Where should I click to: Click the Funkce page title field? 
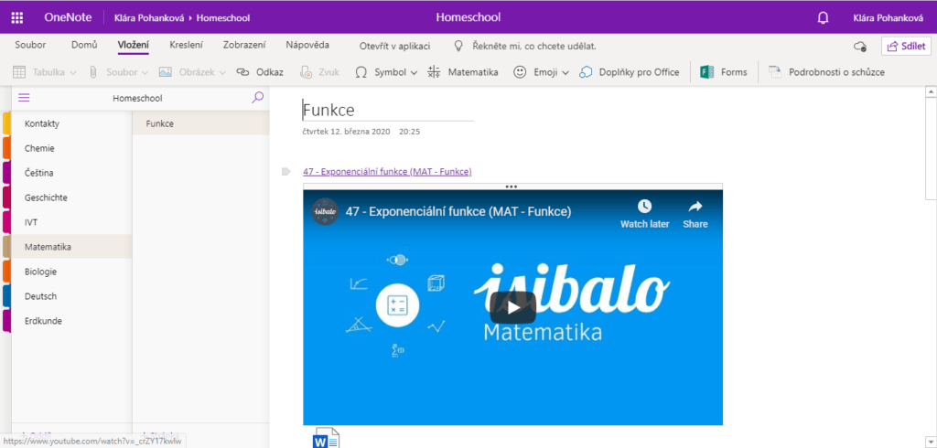(x=387, y=111)
